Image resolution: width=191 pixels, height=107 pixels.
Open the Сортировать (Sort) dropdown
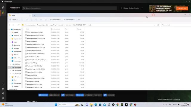[56, 20]
